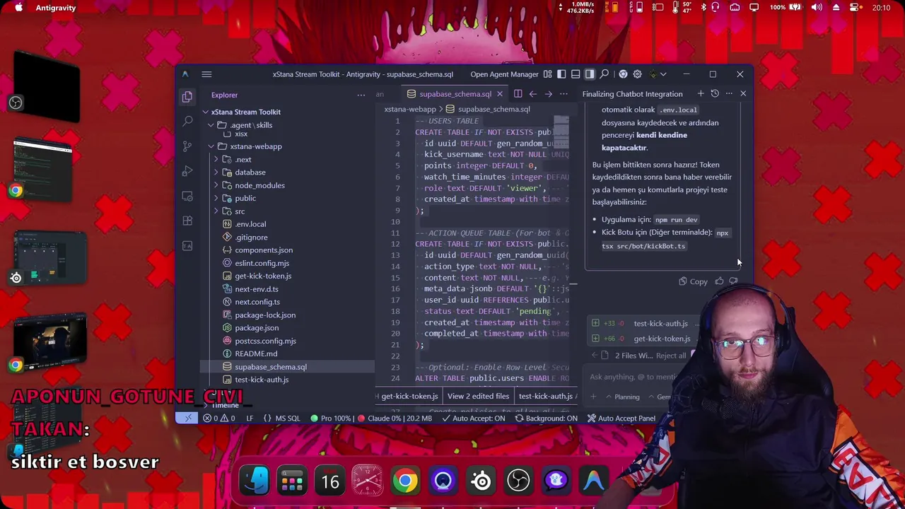Open Launchpad from the dock
905x509 pixels.
pos(292,481)
